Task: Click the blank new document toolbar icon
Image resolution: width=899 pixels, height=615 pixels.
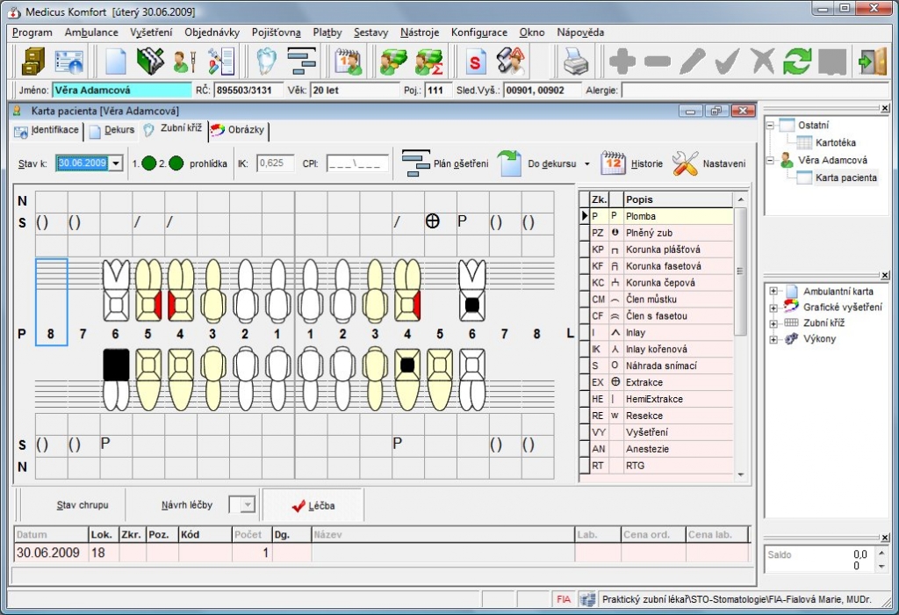Action: (115, 61)
